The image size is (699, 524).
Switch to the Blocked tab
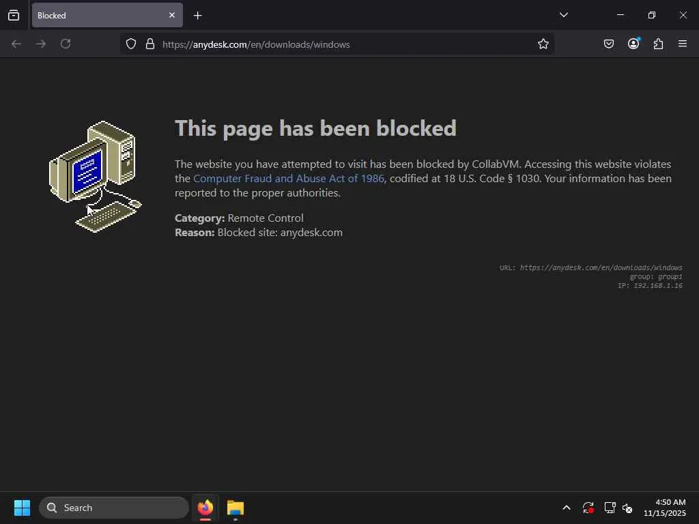coord(107,15)
